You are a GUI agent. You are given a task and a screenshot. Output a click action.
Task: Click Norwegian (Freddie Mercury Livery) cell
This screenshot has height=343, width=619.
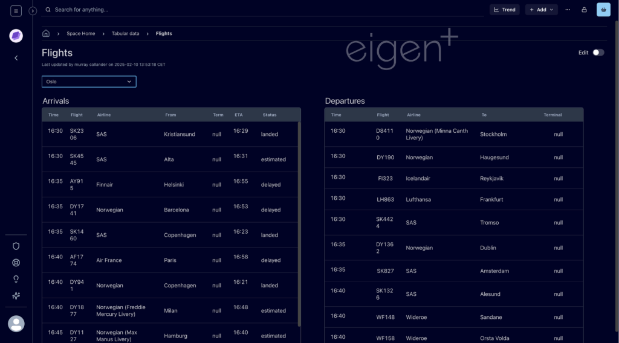click(121, 310)
